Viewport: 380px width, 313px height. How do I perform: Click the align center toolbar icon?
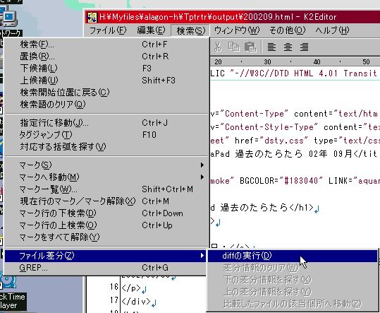click(x=288, y=47)
